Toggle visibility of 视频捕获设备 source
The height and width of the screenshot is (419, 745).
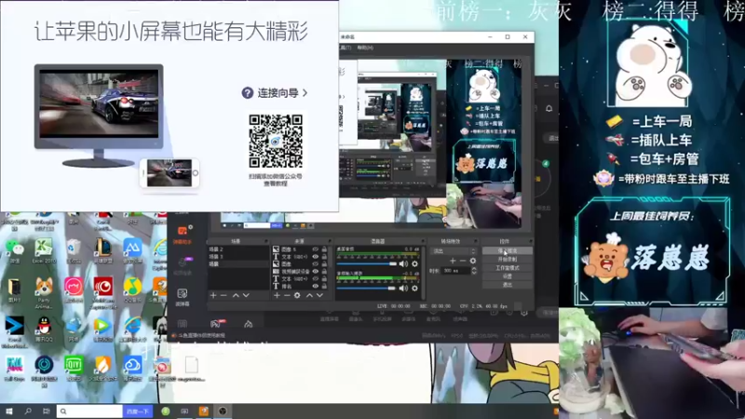click(x=315, y=271)
